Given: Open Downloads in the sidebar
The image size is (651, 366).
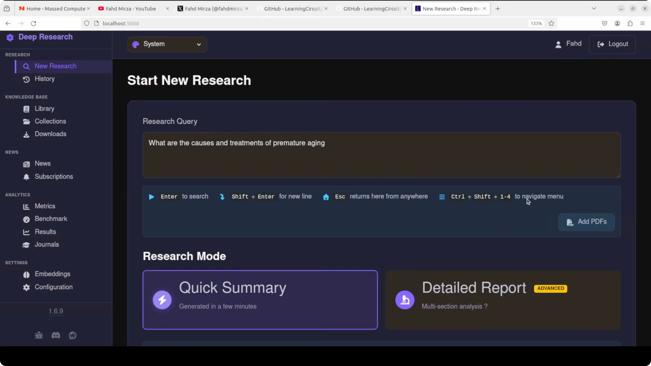Looking at the screenshot, I should [x=63, y=134].
